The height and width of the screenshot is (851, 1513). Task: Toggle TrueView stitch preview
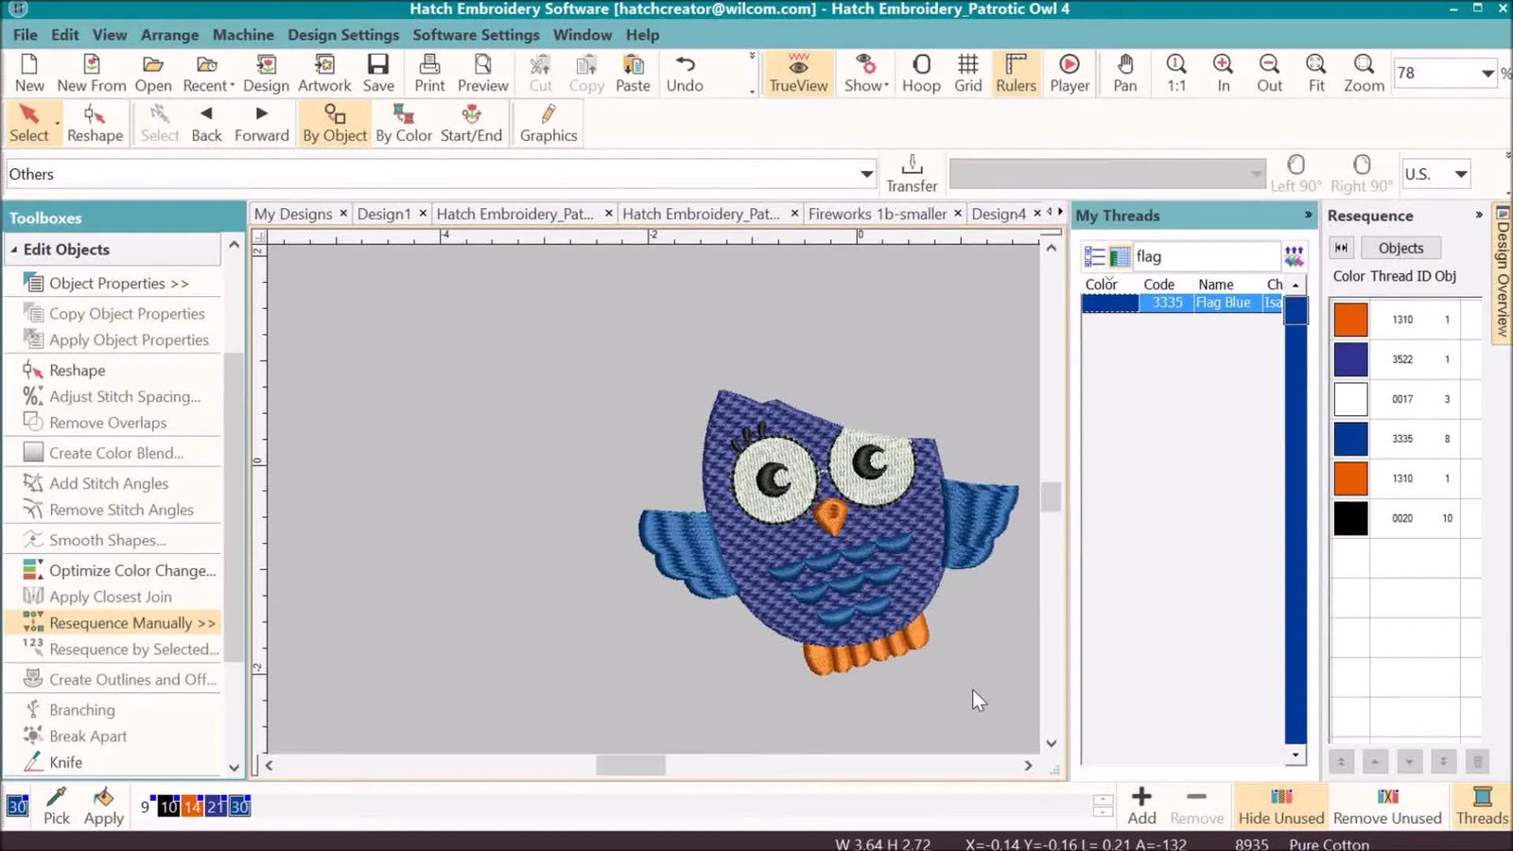(797, 73)
